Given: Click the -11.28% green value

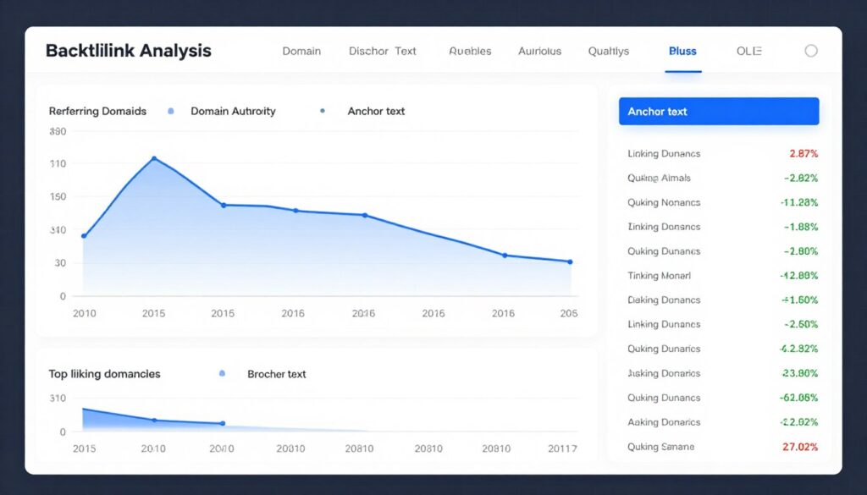Looking at the screenshot, I should click(799, 202).
